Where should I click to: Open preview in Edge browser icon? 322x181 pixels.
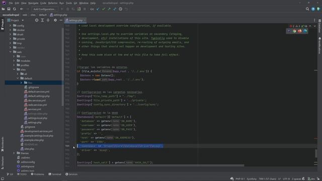(x=305, y=31)
